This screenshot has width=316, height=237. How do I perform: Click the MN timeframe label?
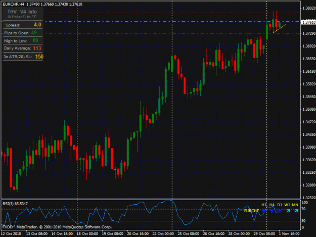click(x=295, y=205)
